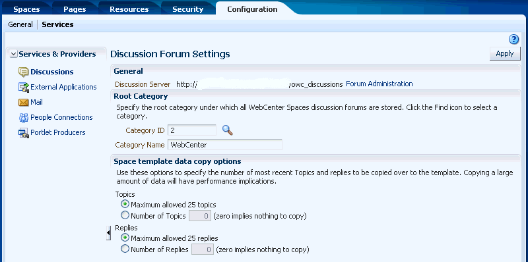Switch to the Security tab
This screenshot has height=262, width=528.
coord(188,9)
